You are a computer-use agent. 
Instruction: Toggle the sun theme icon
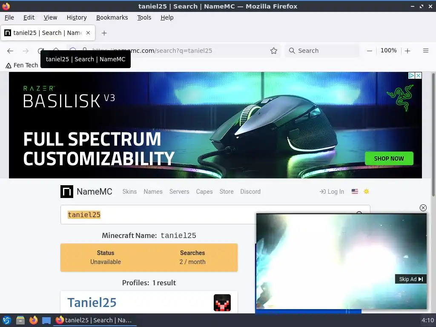coord(366,192)
